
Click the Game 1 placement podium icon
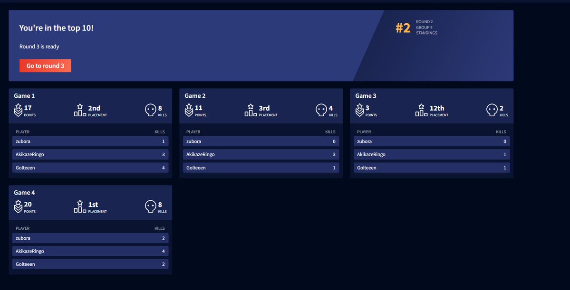80,110
